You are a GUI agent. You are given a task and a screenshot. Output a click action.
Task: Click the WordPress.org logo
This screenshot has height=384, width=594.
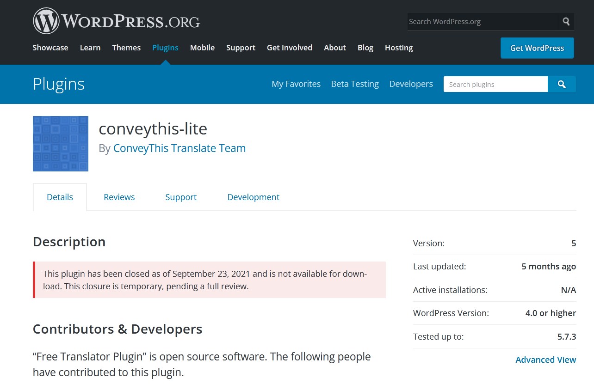(116, 21)
